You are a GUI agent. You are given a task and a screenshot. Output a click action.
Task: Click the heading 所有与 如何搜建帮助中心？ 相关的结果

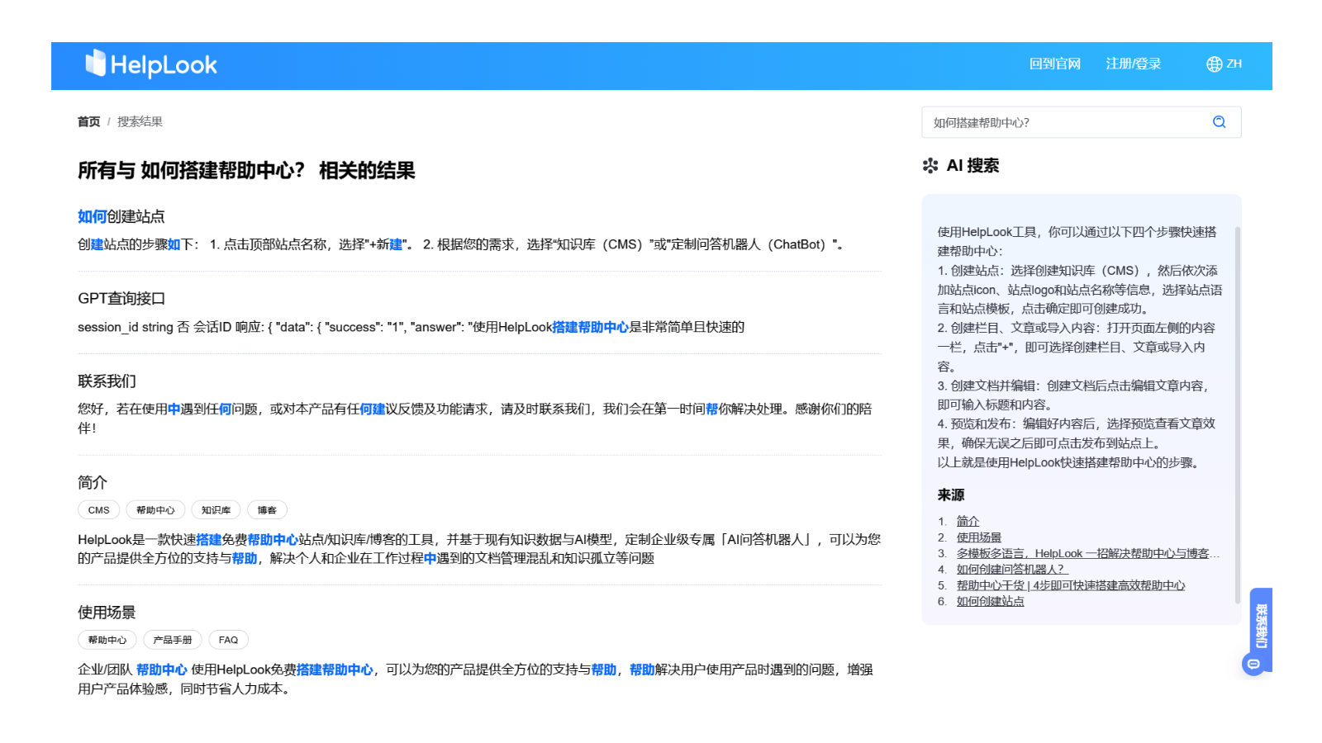coord(246,170)
